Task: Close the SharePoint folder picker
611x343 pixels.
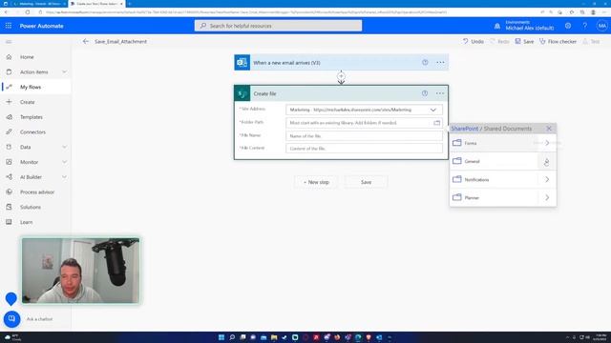Action: click(x=549, y=129)
